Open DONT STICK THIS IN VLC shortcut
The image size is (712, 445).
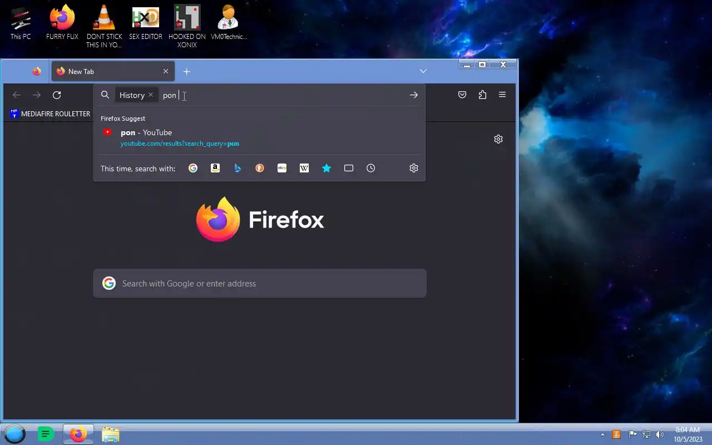(104, 27)
